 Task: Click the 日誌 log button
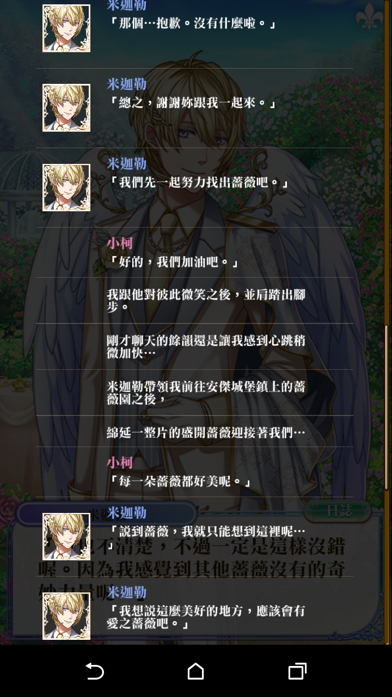tap(338, 511)
